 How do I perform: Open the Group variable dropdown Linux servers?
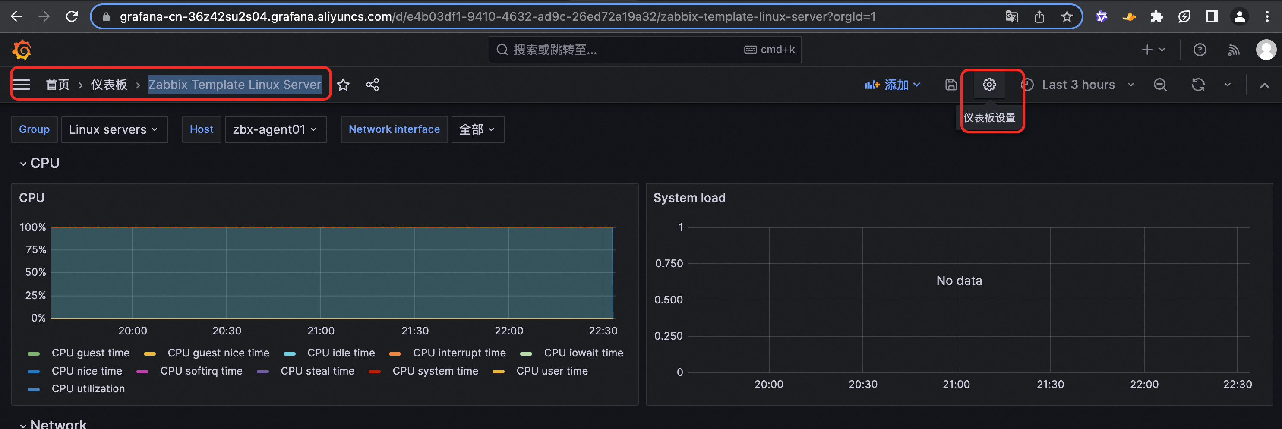coord(114,129)
